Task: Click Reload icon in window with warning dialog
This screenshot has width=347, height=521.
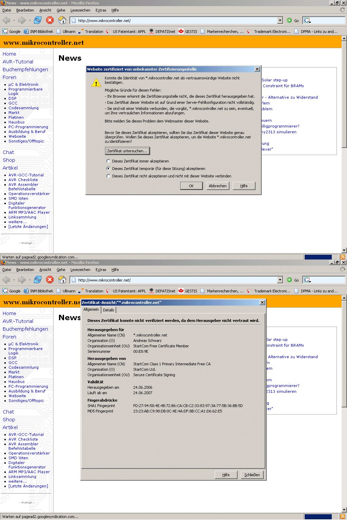Action: pyautogui.click(x=38, y=20)
